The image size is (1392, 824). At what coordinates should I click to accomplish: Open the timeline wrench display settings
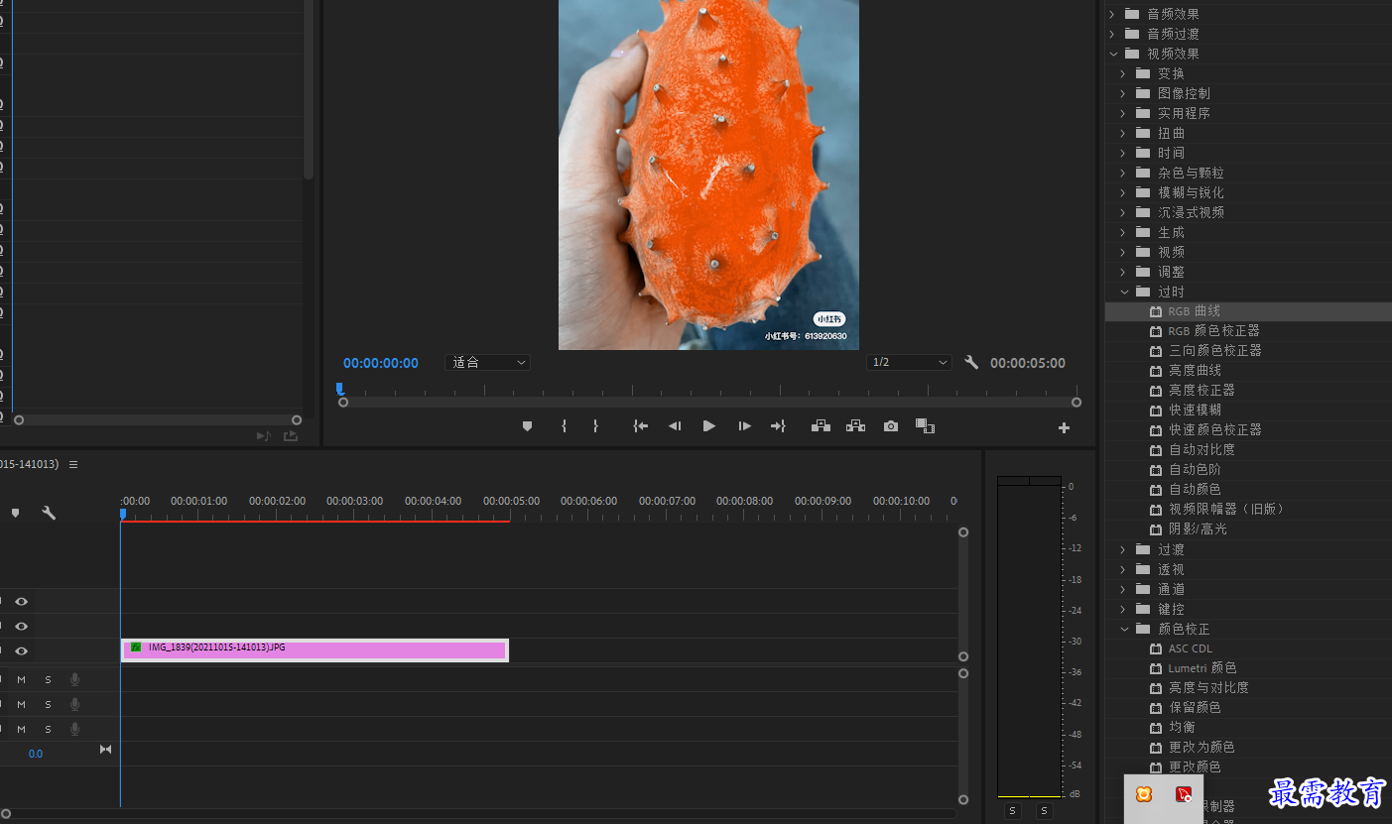[x=48, y=513]
